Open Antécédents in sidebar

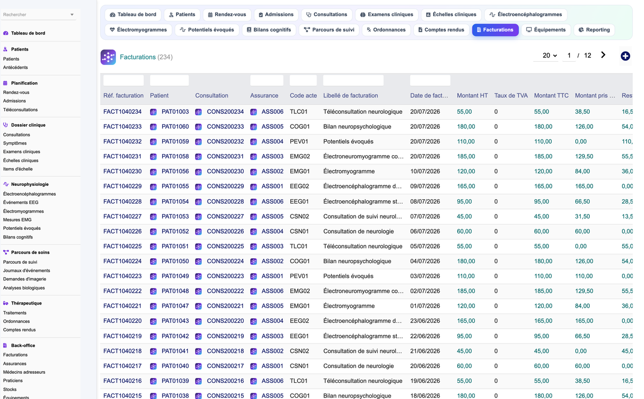(x=16, y=68)
